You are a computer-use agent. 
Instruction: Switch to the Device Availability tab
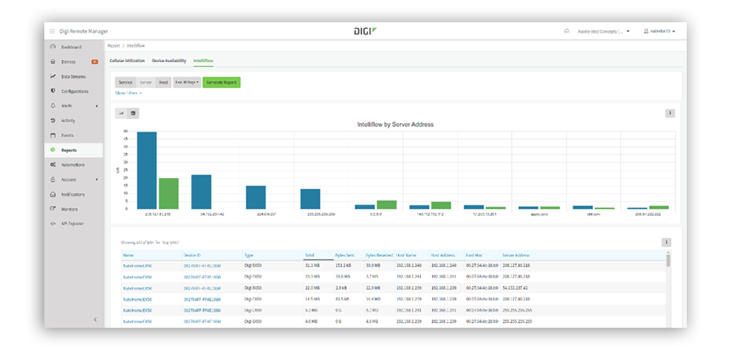[x=169, y=61]
